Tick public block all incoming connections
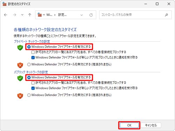175x131 pixels. point(79,83)
